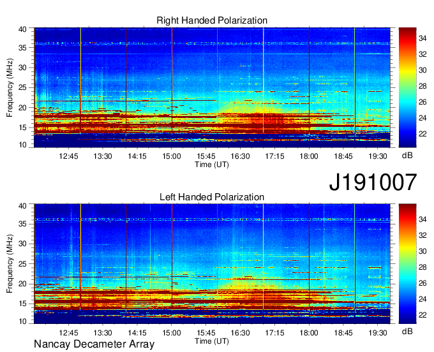This screenshot has height=352, width=434.
Task: Click the Right Handed plot's dB color bar
Action: pos(407,87)
